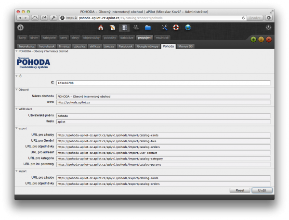Open the Money S3 tab
Viewport: 289px width, 220px height.
185,46
